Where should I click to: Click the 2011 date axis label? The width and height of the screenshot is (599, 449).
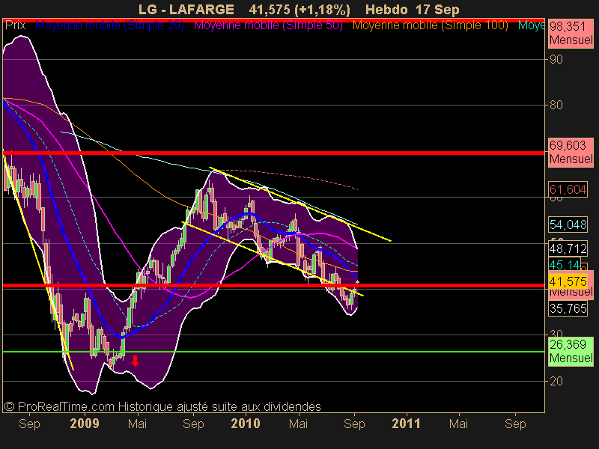[406, 424]
